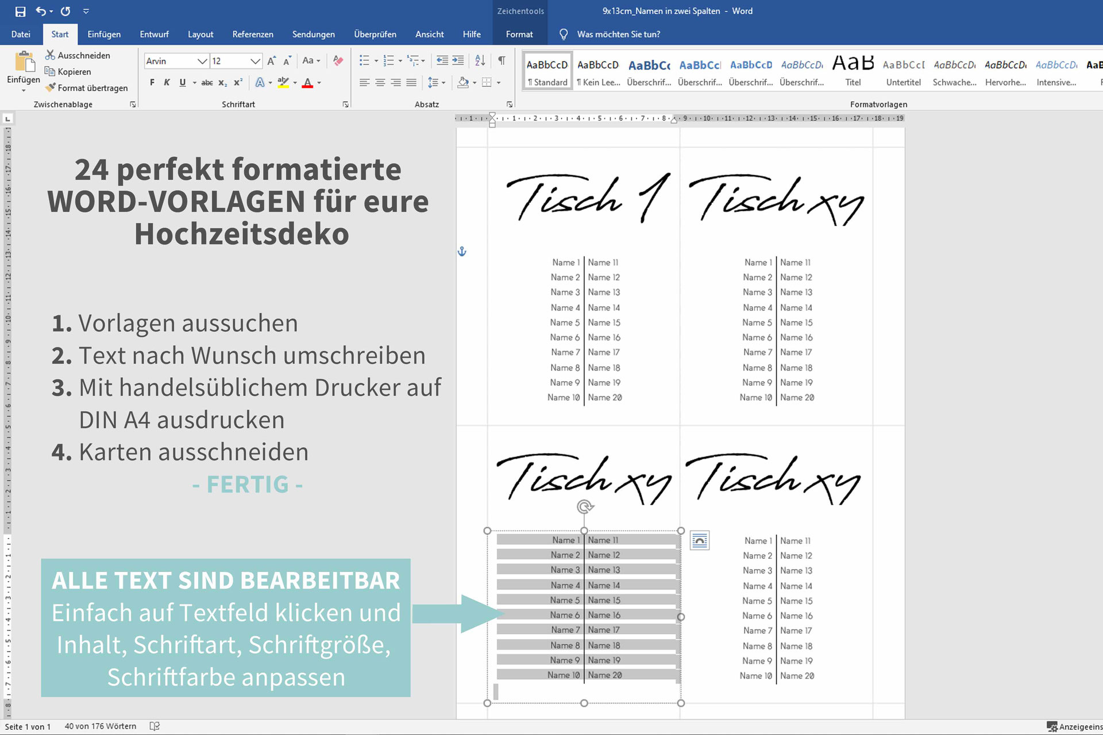Clear all formatting with the eraser icon

pyautogui.click(x=338, y=60)
